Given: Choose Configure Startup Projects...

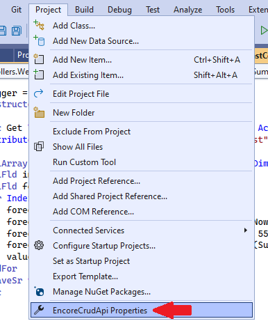Looking at the screenshot, I should (141, 246).
